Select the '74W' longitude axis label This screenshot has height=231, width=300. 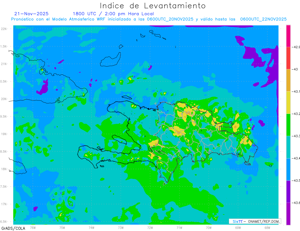click(91, 228)
